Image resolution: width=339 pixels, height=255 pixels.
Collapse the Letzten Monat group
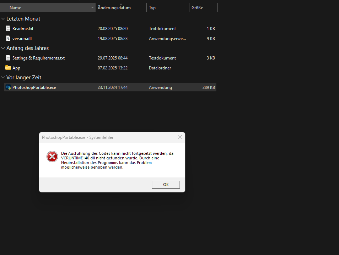click(x=3, y=19)
